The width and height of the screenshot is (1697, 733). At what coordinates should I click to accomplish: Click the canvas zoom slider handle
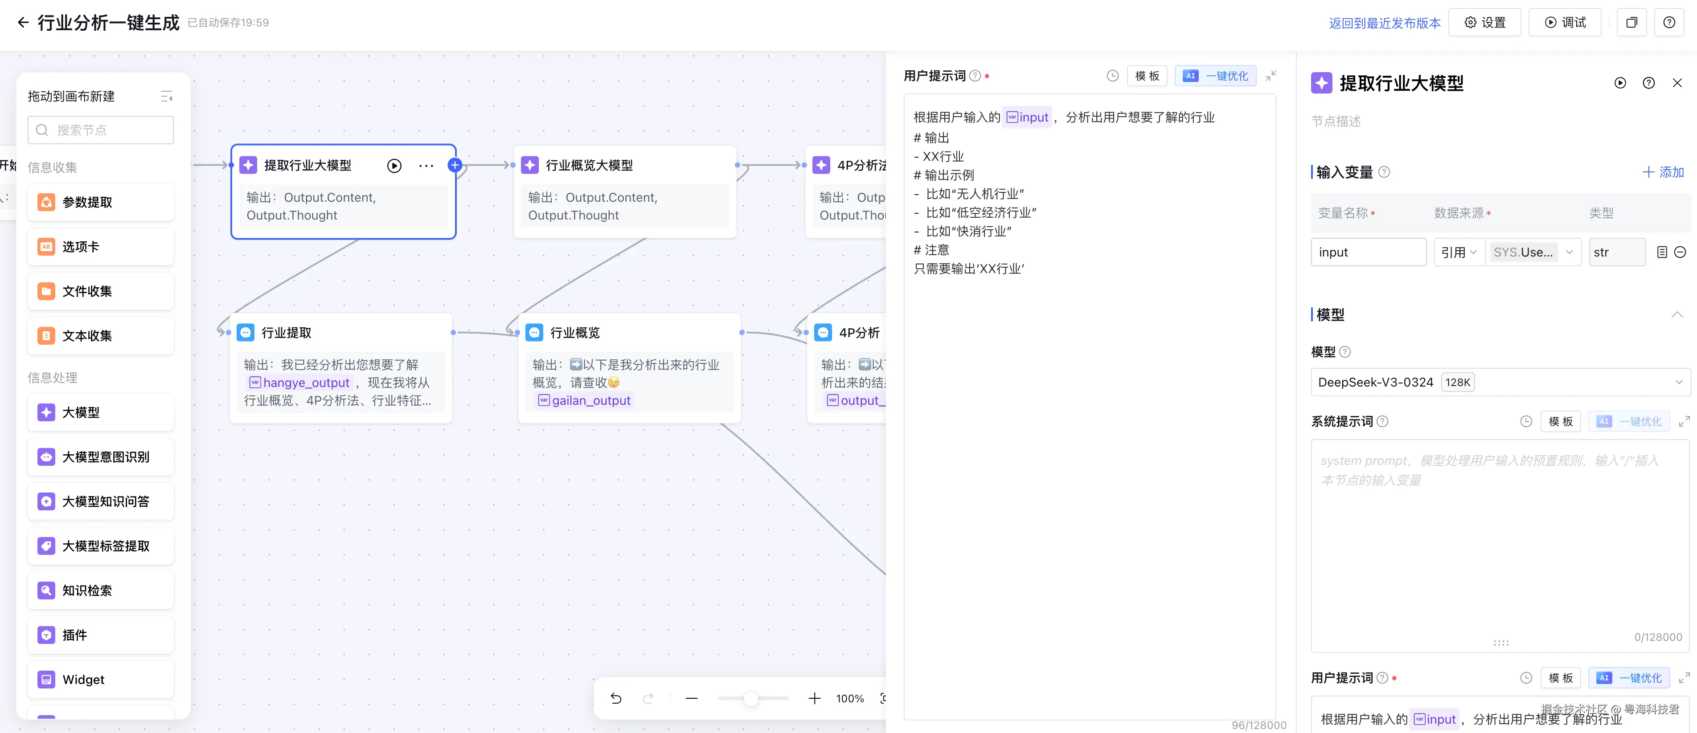point(750,699)
